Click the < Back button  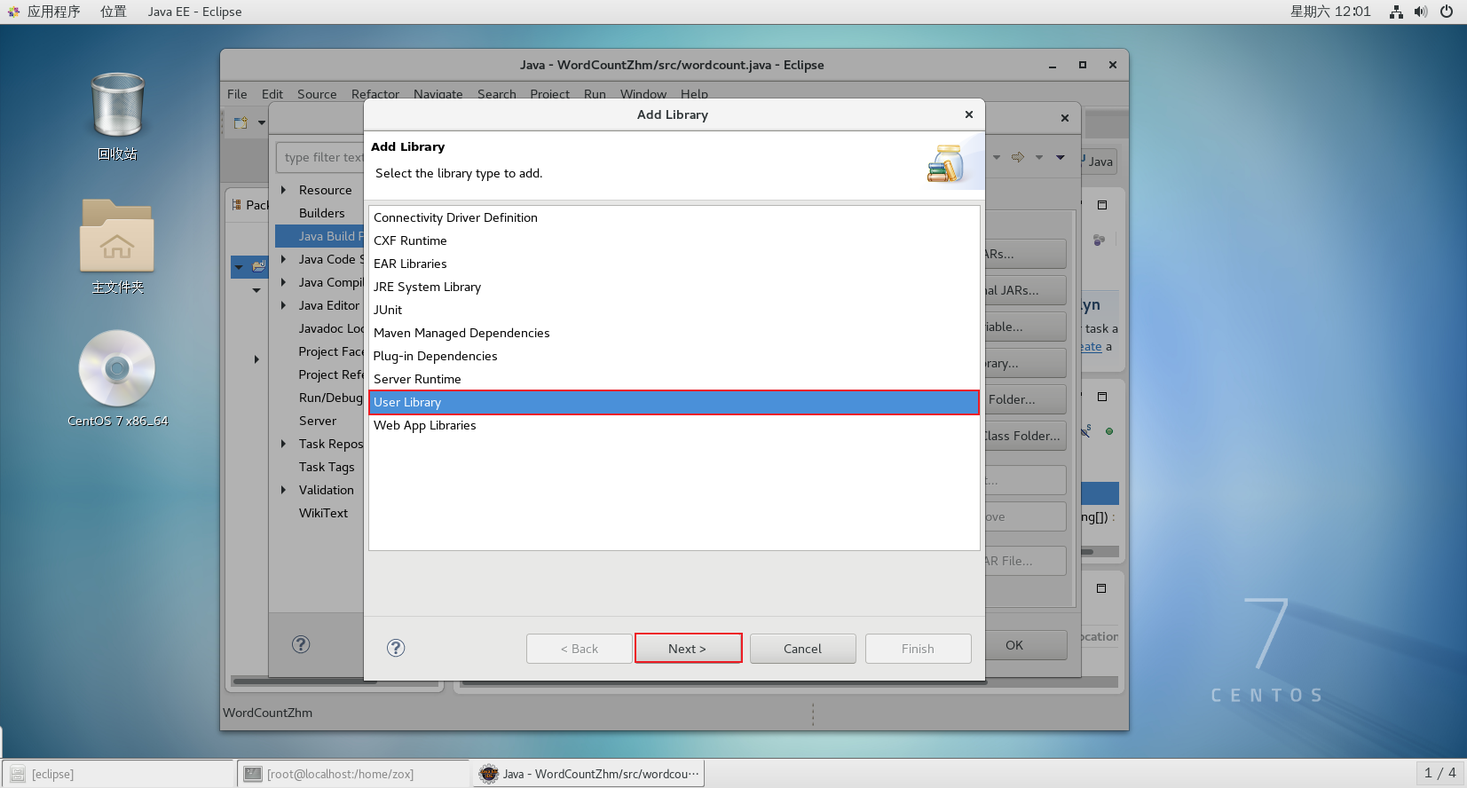click(x=580, y=649)
